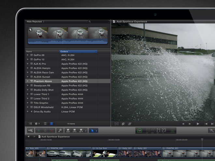Viewport: 215px width, 161px height.
Task: Expand the GoPro 10 clip row
Action: pyautogui.click(x=28, y=60)
